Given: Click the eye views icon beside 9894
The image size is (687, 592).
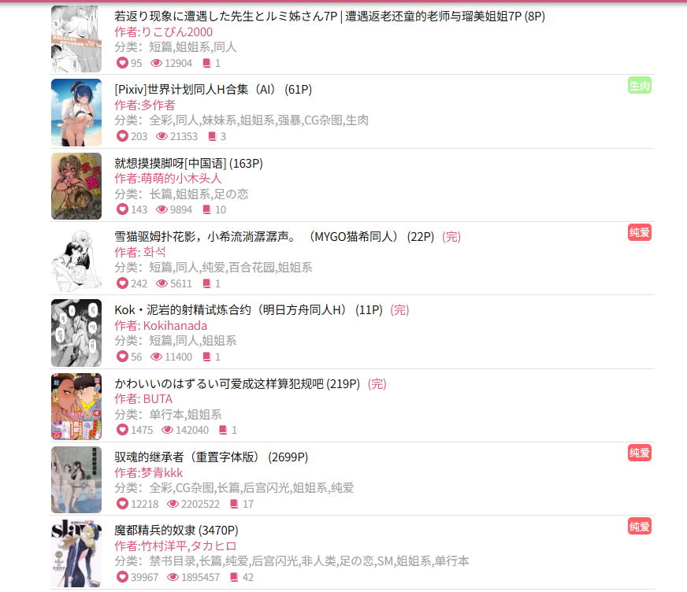Looking at the screenshot, I should 162,209.
